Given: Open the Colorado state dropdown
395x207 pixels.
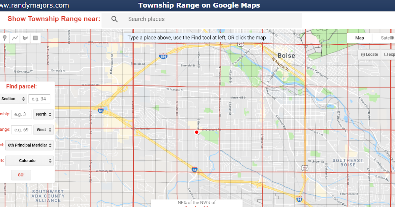Looking at the screenshot, I should (x=29, y=160).
